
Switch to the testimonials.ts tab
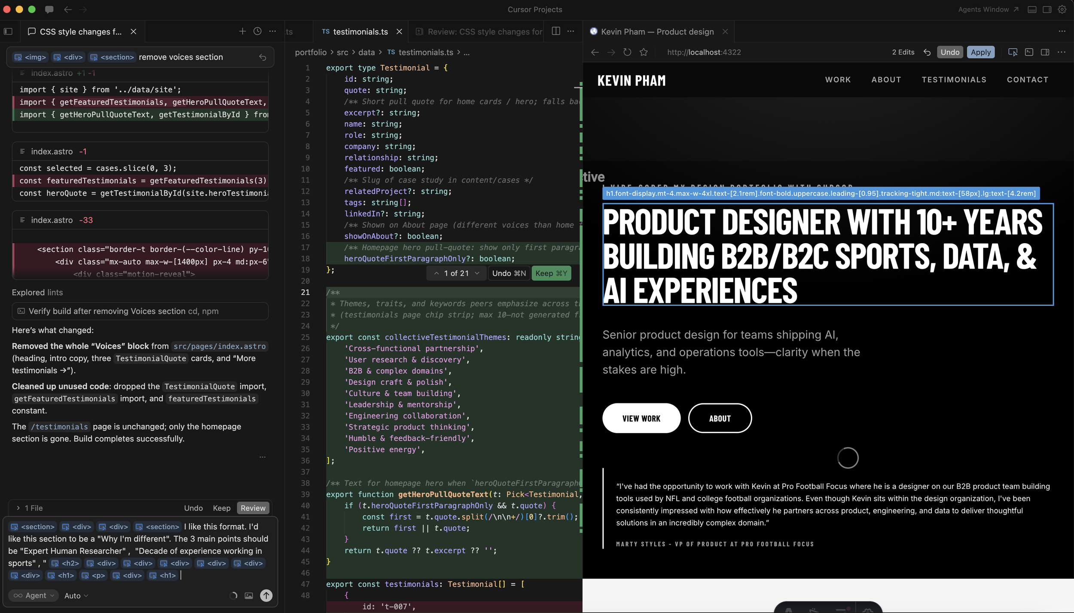[x=360, y=32]
